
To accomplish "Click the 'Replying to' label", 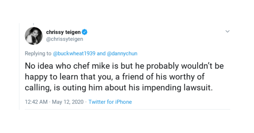I will [x=38, y=54].
